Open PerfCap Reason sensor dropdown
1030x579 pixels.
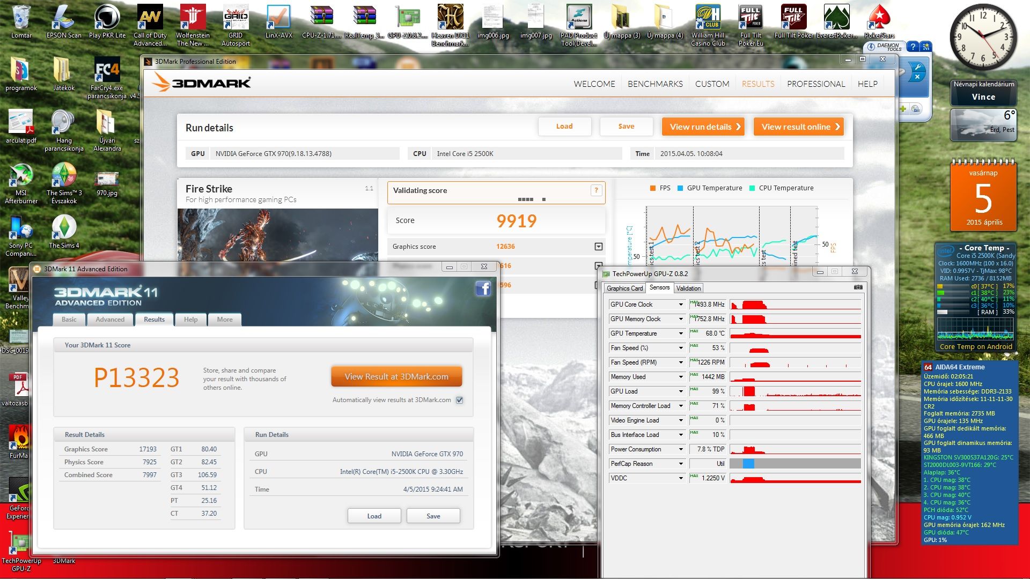[x=681, y=464]
